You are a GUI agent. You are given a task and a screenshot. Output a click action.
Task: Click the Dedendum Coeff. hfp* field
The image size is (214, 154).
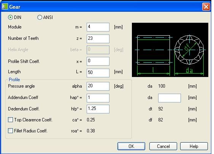point(98,109)
